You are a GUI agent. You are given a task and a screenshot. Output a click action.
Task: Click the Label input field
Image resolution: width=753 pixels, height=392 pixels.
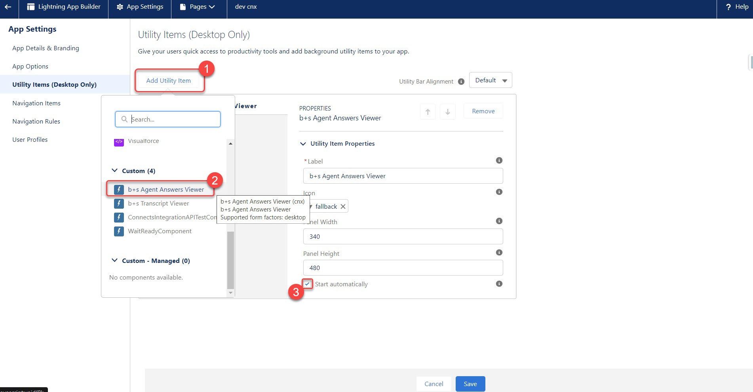(x=403, y=176)
